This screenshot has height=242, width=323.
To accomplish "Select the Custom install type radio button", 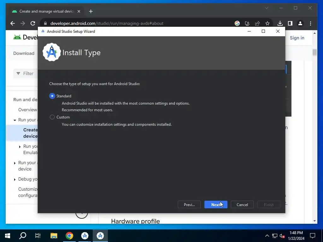I will (52, 117).
